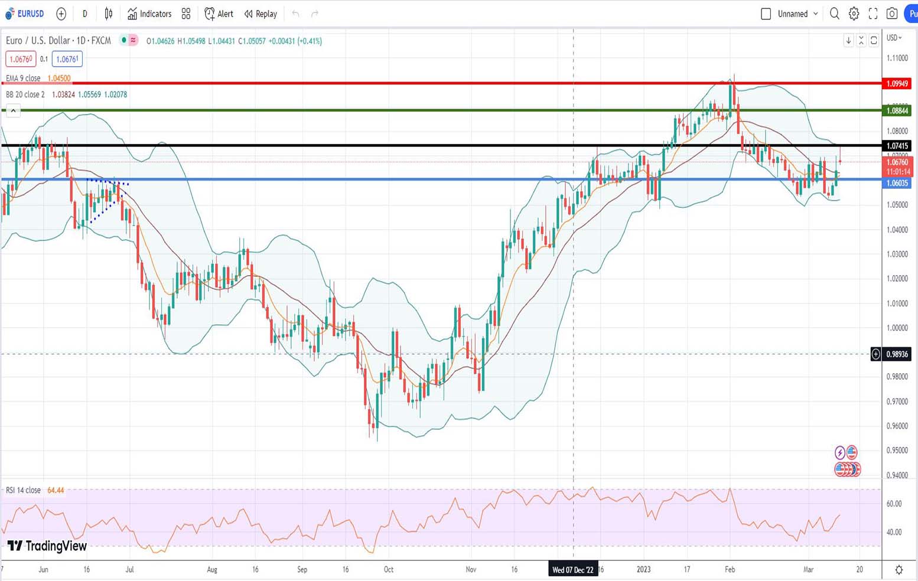The image size is (918, 581).
Task: Open symbol quick search magnifier
Action: click(834, 14)
